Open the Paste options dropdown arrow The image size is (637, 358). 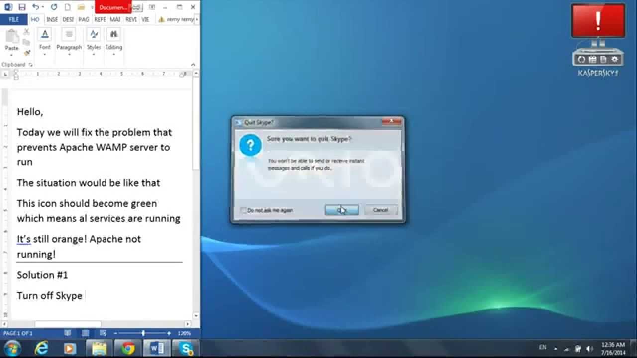[11, 54]
